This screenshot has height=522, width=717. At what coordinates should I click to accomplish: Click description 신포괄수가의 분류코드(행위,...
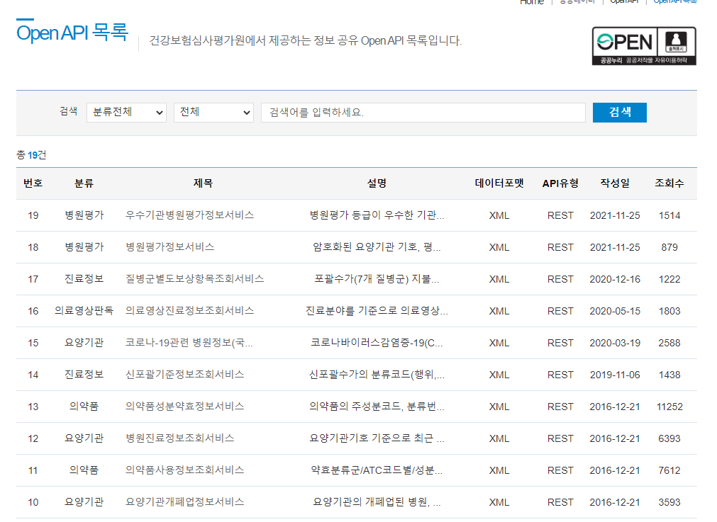377,375
